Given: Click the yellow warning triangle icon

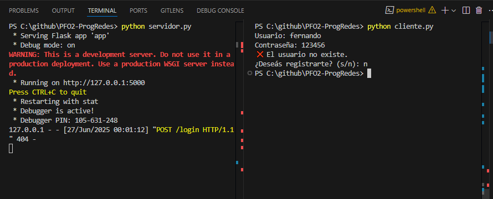Looking at the screenshot, I should 432,11.
